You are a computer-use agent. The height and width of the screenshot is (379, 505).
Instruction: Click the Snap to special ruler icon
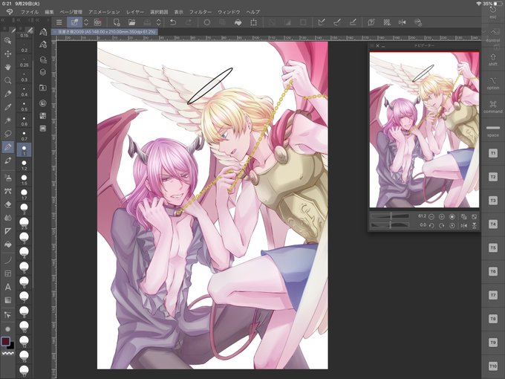337,22
